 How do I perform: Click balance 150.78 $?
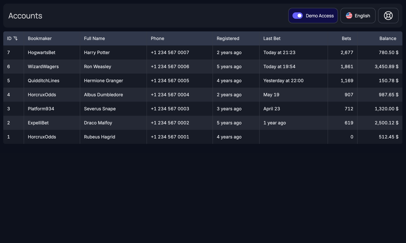pos(388,81)
